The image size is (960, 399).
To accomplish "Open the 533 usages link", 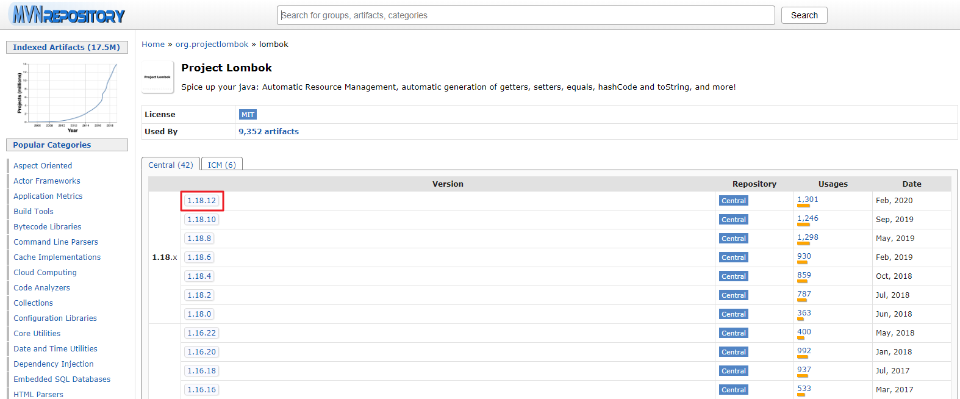I will click(x=804, y=389).
